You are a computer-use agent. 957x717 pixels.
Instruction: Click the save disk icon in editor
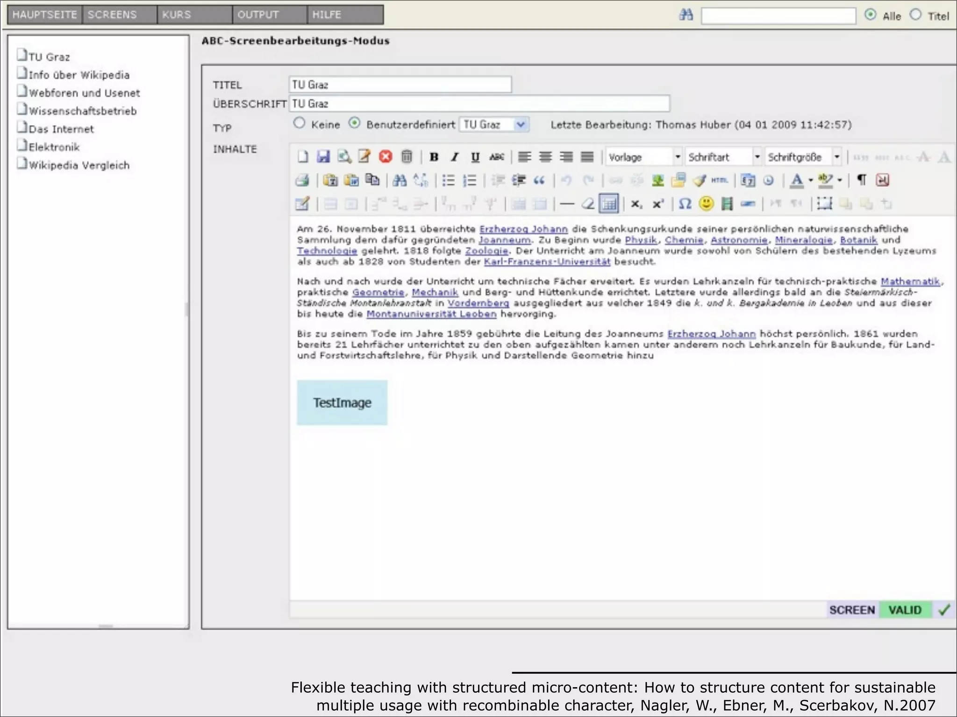[323, 157]
